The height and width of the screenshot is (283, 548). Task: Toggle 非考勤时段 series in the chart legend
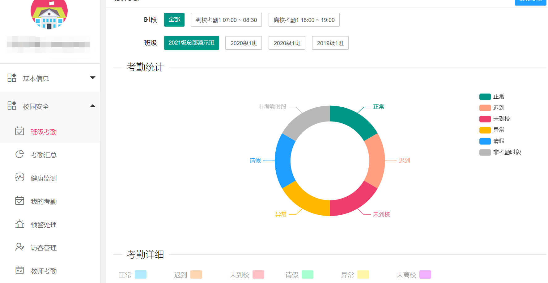coord(500,152)
